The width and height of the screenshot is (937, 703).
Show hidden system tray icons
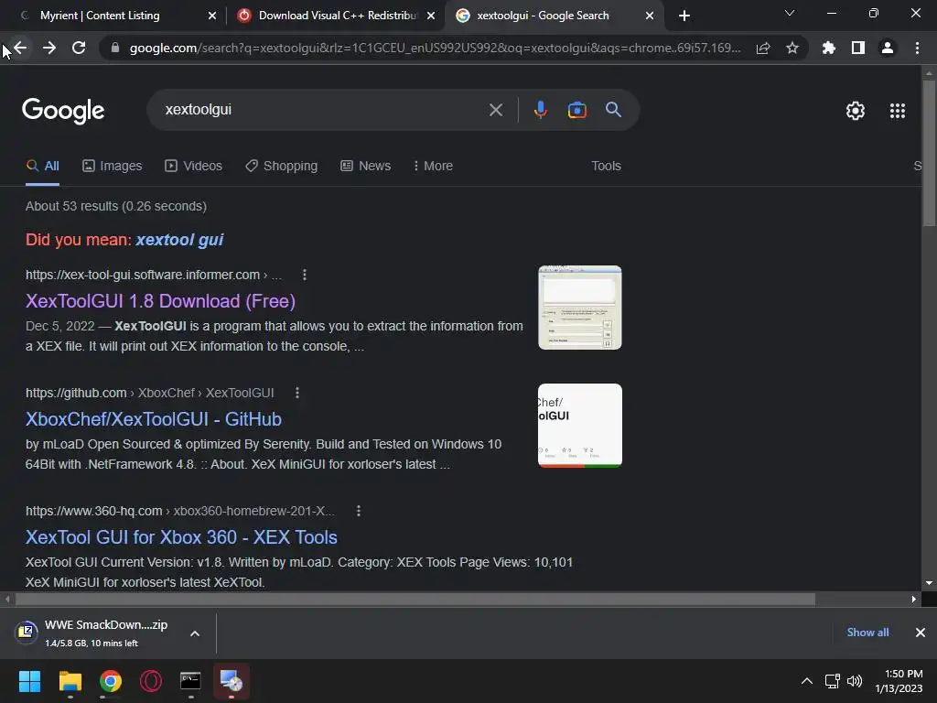click(807, 681)
